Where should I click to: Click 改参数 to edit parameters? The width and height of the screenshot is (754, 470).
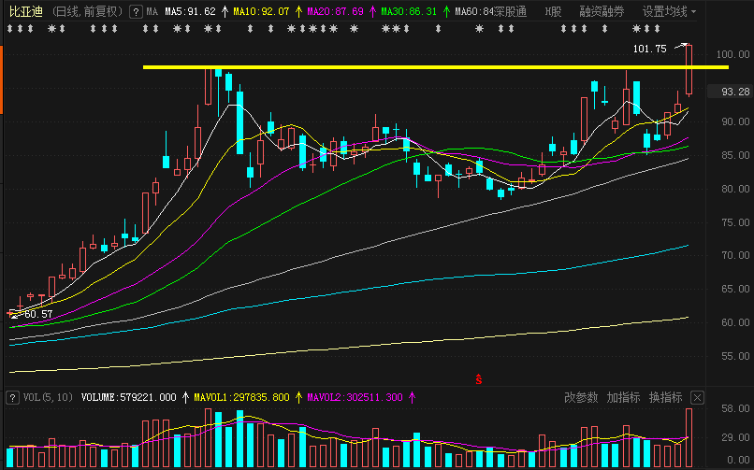(x=581, y=397)
